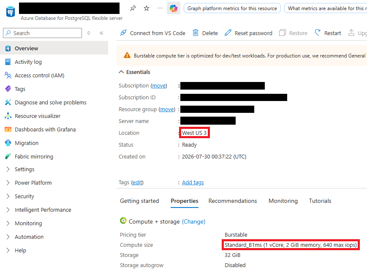
Task: Toggle sidebar expand-collapse arrows
Action: coord(89,33)
